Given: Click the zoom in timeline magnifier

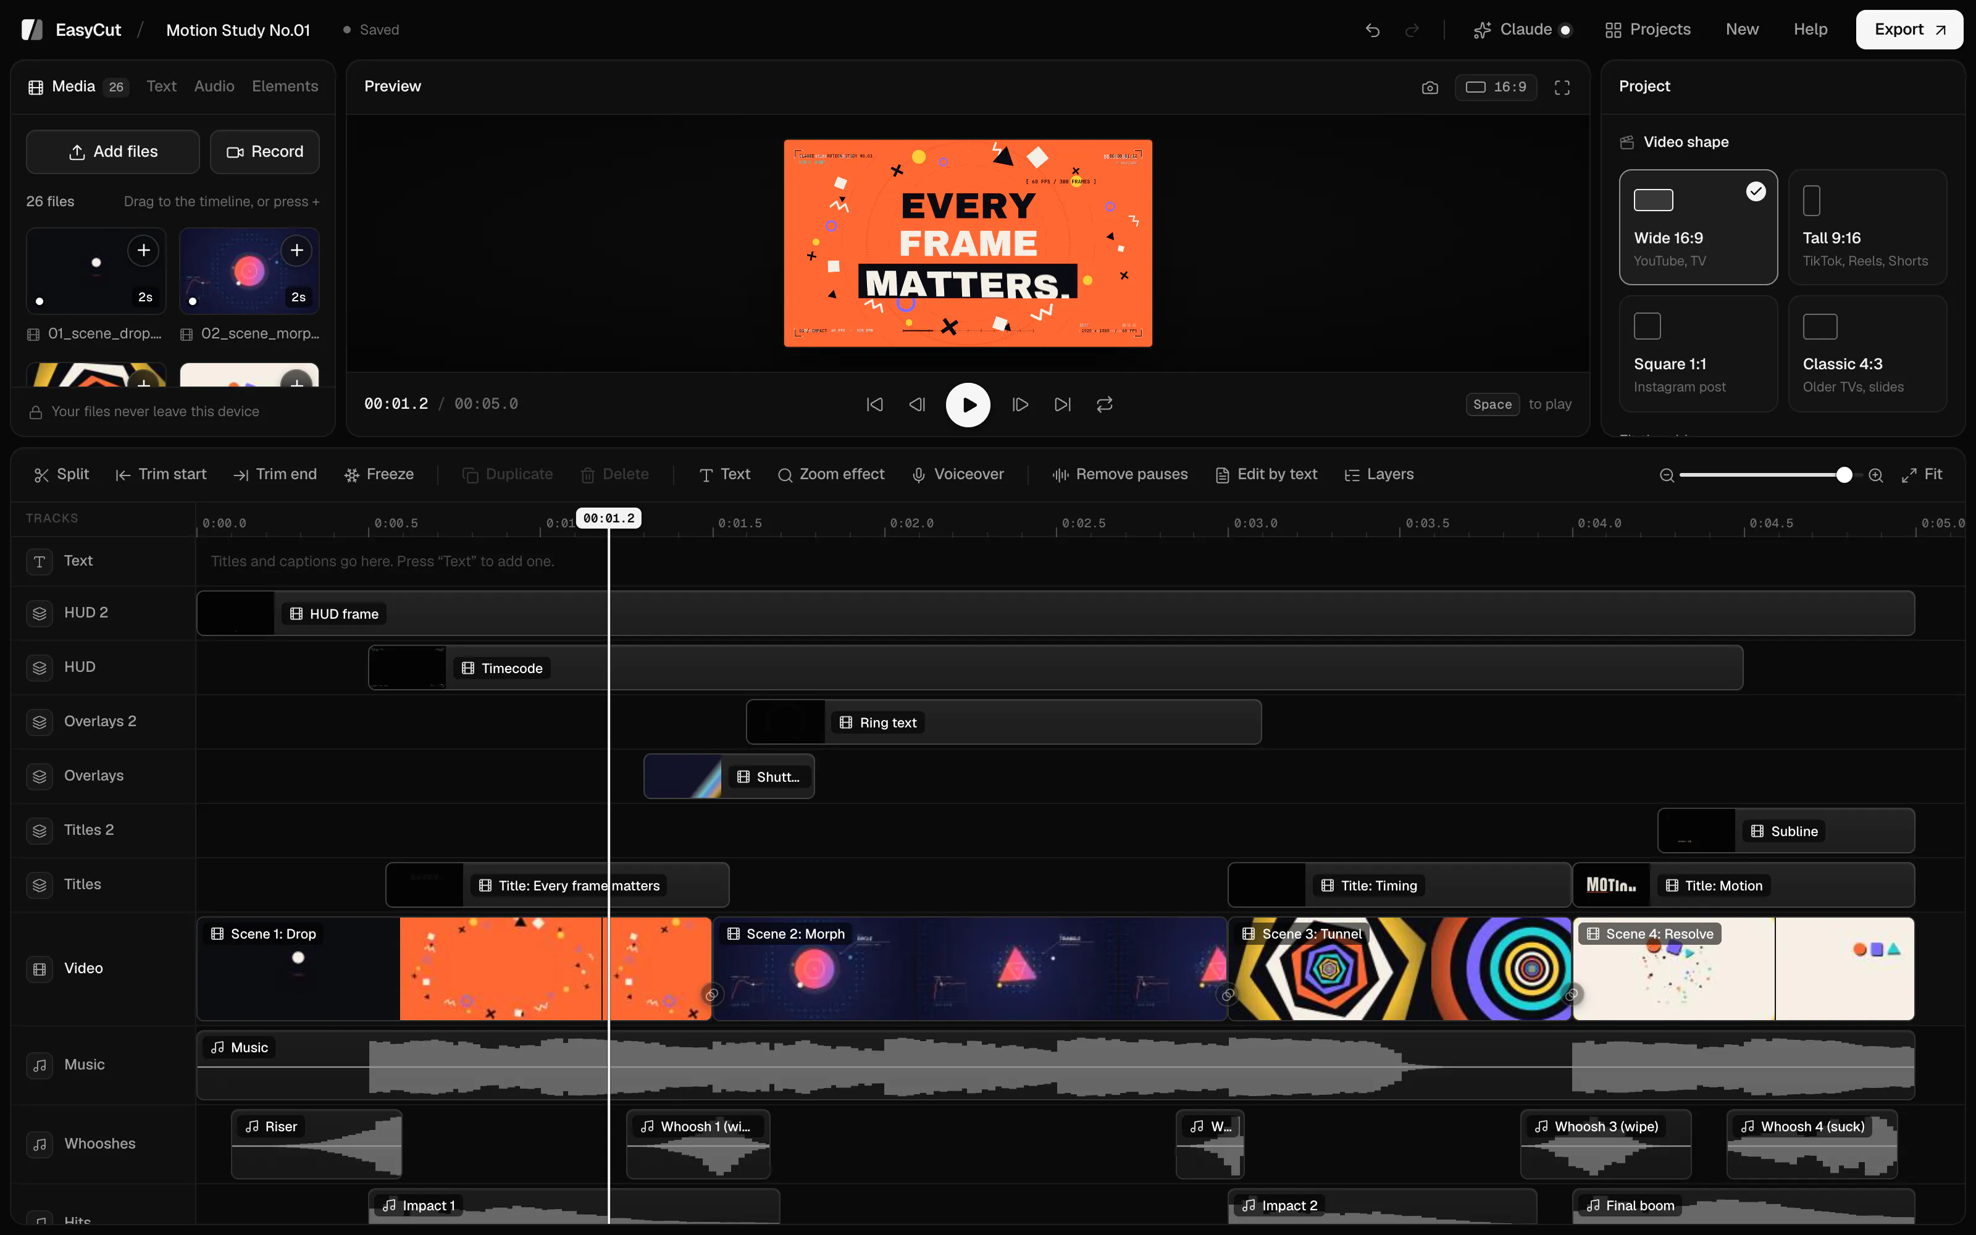Looking at the screenshot, I should (x=1877, y=475).
